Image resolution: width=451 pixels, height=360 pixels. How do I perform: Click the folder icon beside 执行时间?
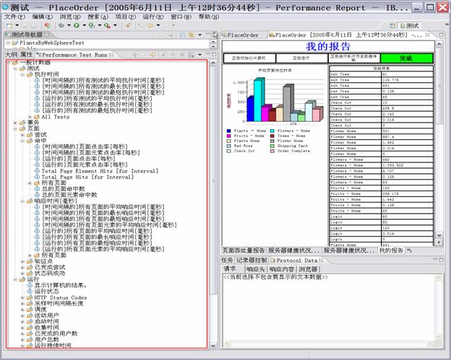point(30,74)
